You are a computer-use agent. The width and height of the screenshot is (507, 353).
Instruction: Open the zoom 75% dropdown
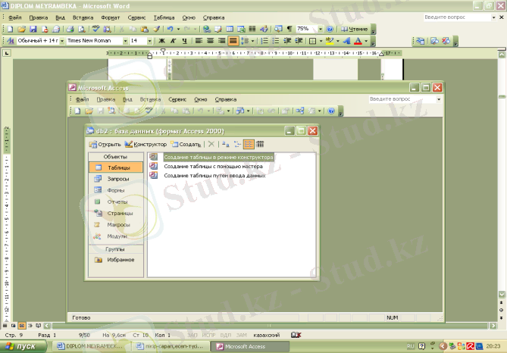click(321, 29)
